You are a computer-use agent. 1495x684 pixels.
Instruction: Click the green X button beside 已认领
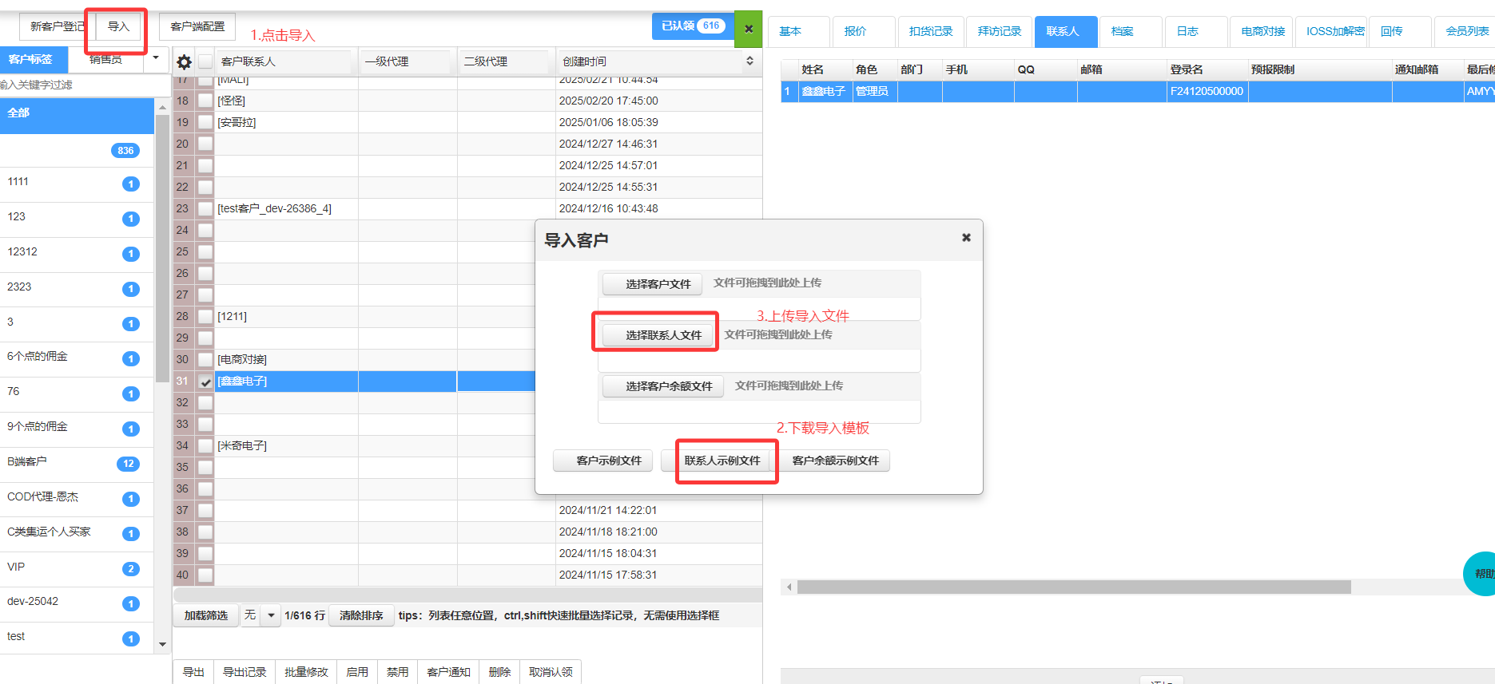pos(748,29)
